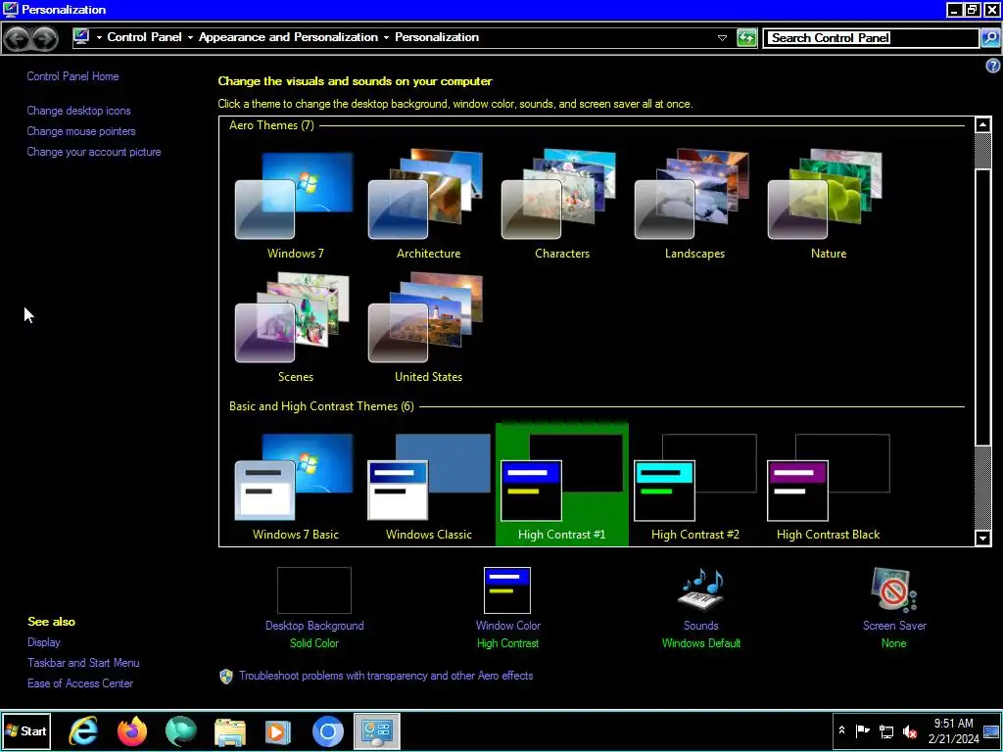
Task: Choose the United States theme
Action: pyautogui.click(x=428, y=327)
